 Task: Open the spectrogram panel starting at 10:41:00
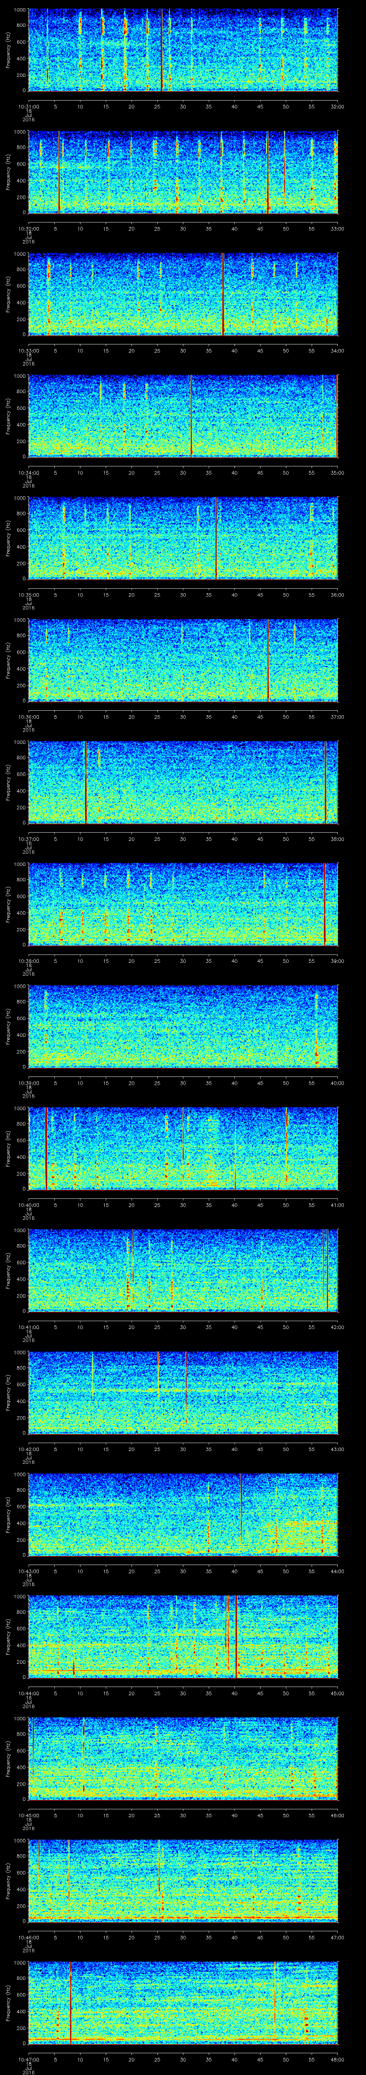[183, 1270]
